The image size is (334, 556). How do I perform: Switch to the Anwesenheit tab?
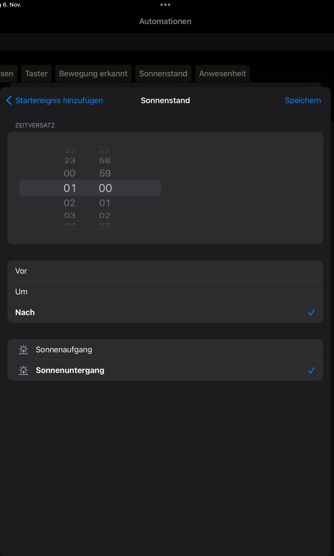coord(223,74)
